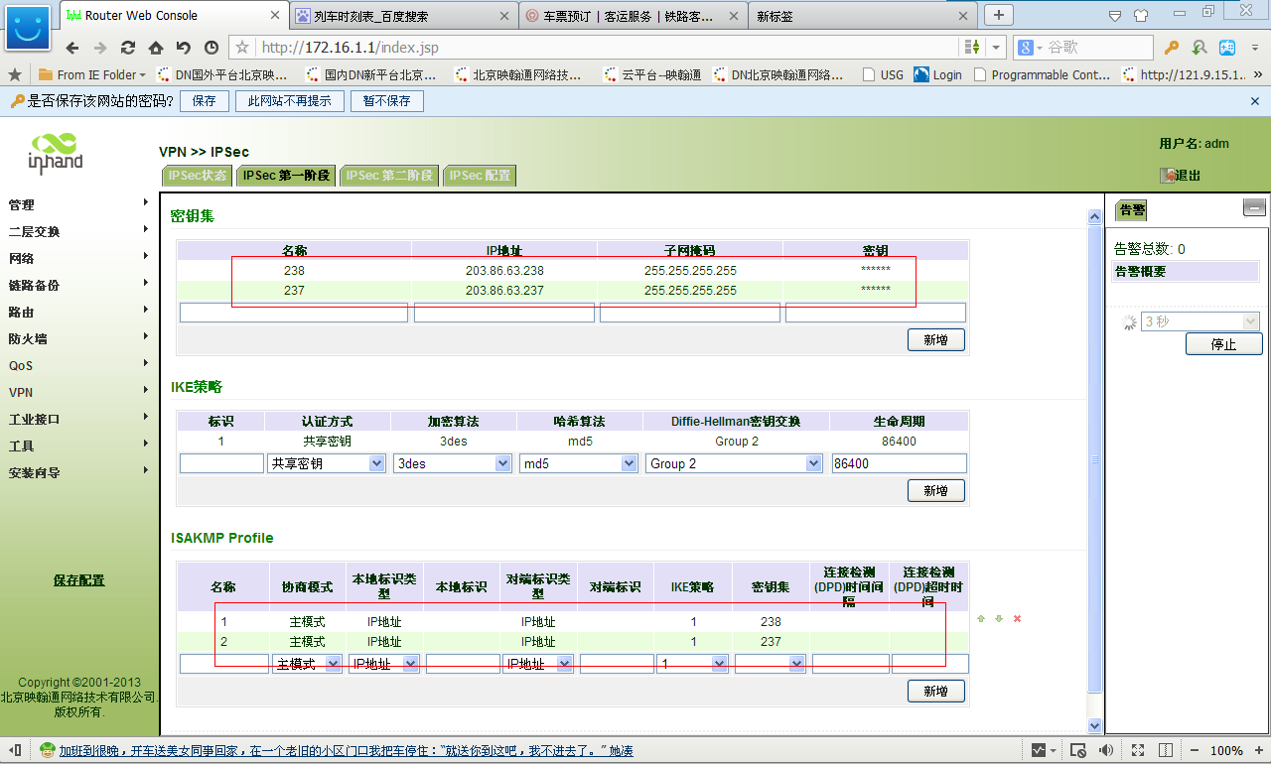This screenshot has height=764, width=1271.
Task: Click the green move-up arrow for ISAKMP profile
Action: point(981,619)
